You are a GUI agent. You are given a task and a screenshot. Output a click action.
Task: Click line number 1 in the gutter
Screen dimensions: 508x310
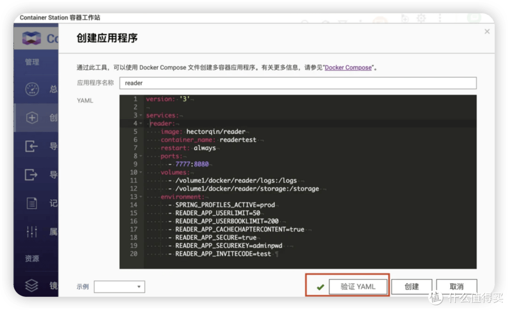pos(135,99)
